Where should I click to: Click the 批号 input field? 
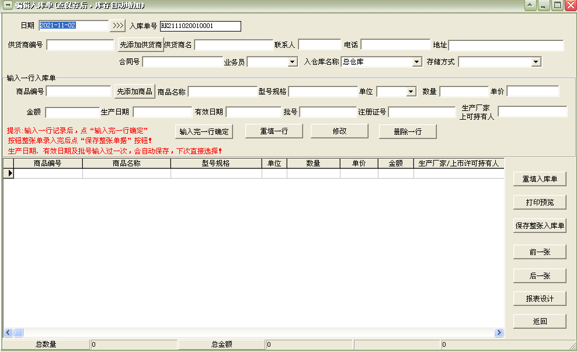(x=328, y=112)
